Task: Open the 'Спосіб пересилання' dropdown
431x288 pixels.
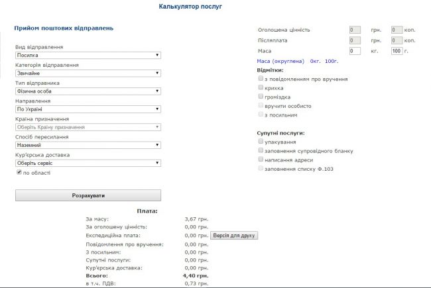Action: coord(88,144)
